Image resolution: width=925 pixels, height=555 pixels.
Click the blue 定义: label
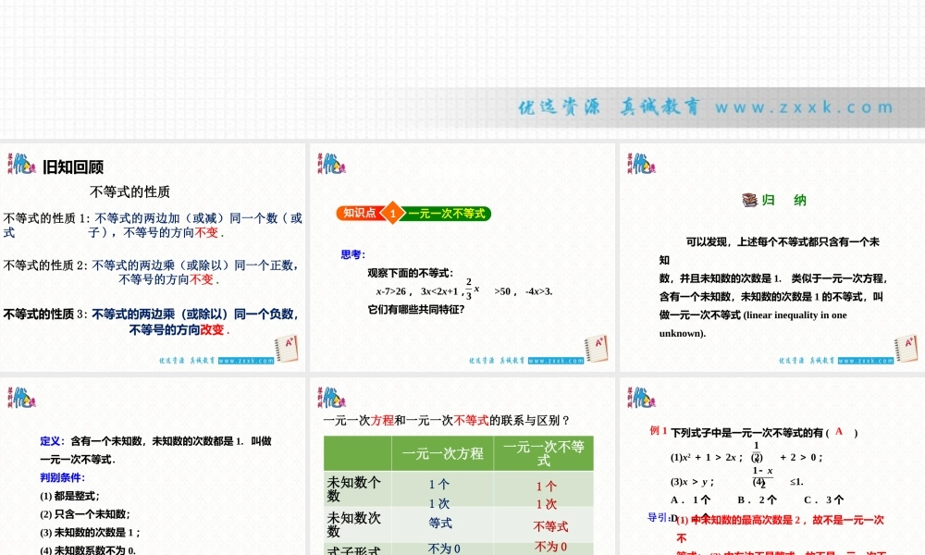[52, 441]
